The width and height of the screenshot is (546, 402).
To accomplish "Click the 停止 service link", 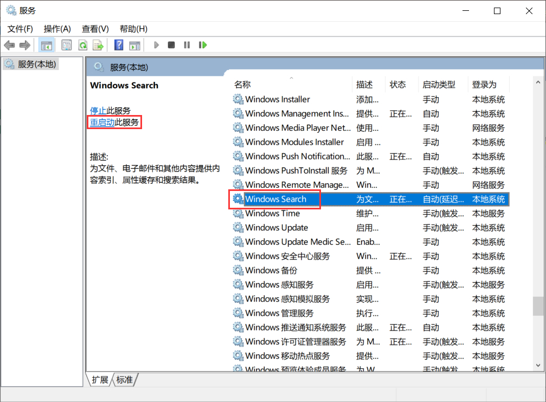I will pos(98,111).
